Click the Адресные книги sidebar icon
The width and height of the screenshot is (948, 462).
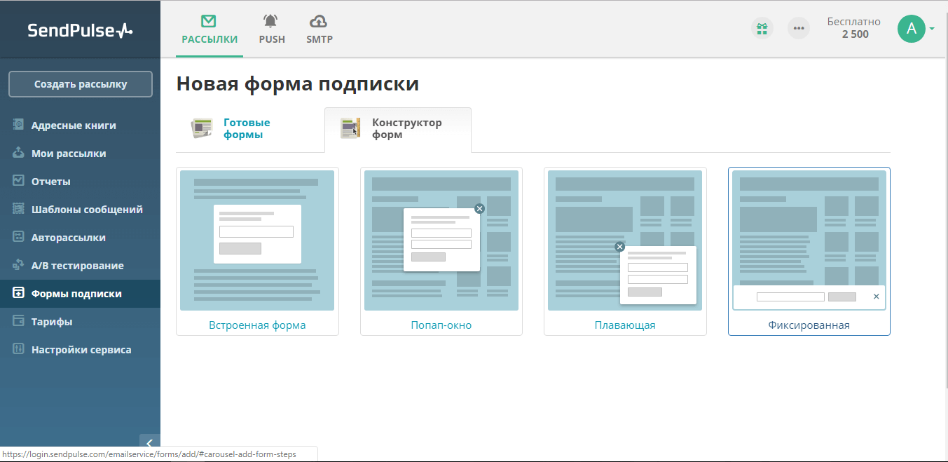click(x=19, y=125)
